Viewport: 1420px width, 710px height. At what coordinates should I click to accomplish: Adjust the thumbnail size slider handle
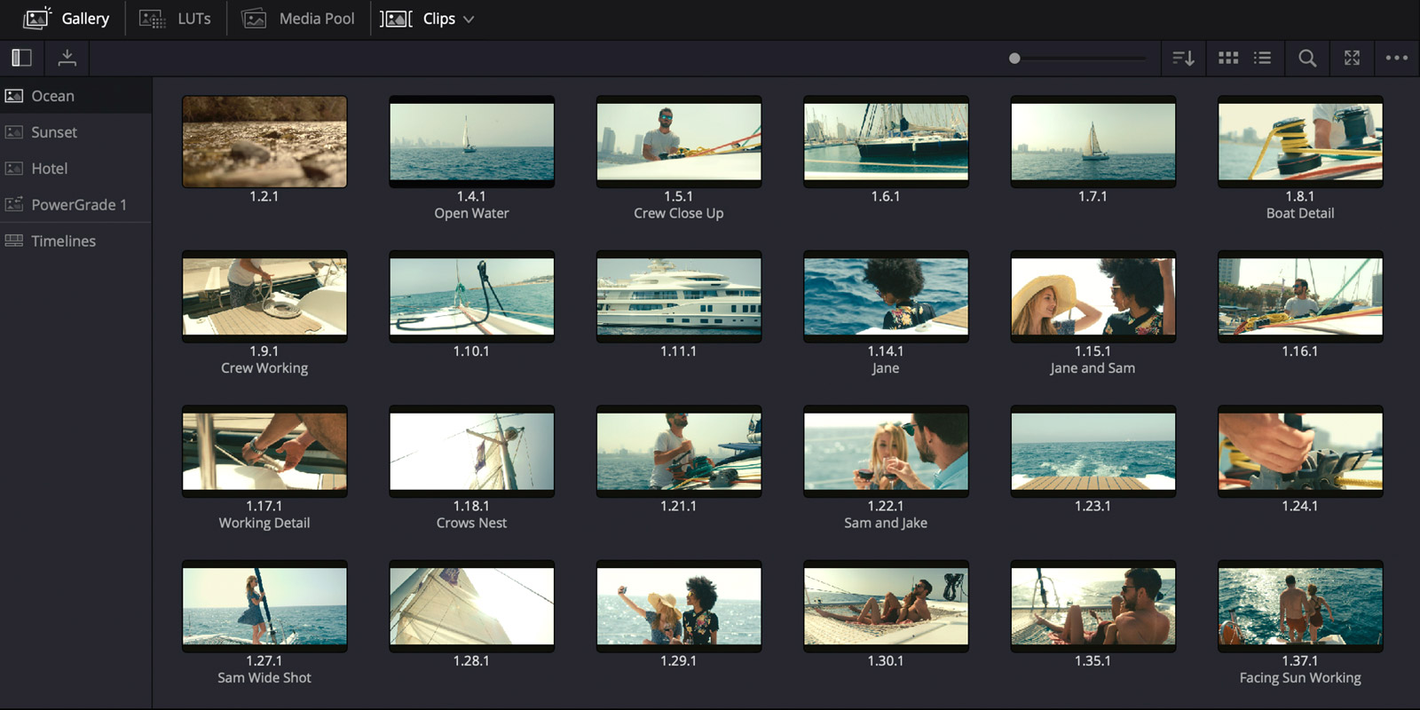(x=1014, y=59)
